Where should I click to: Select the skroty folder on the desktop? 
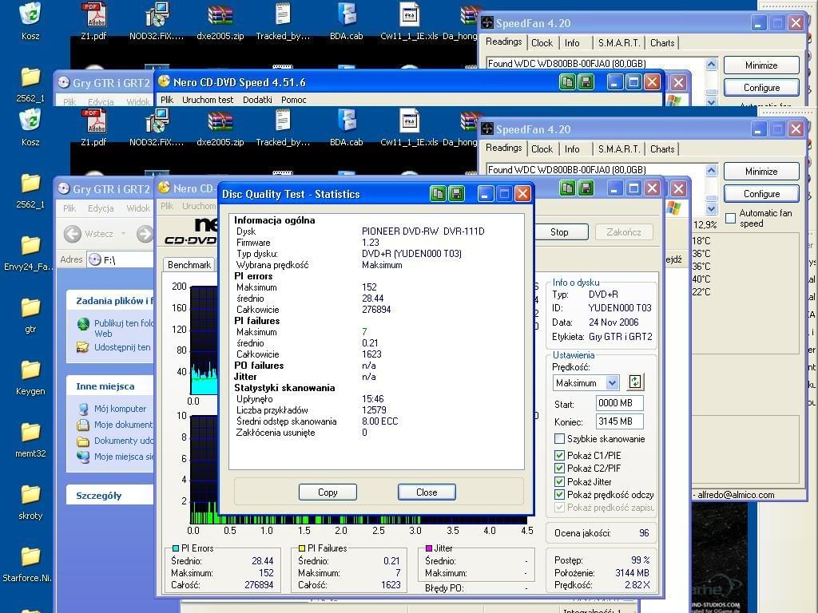point(30,494)
